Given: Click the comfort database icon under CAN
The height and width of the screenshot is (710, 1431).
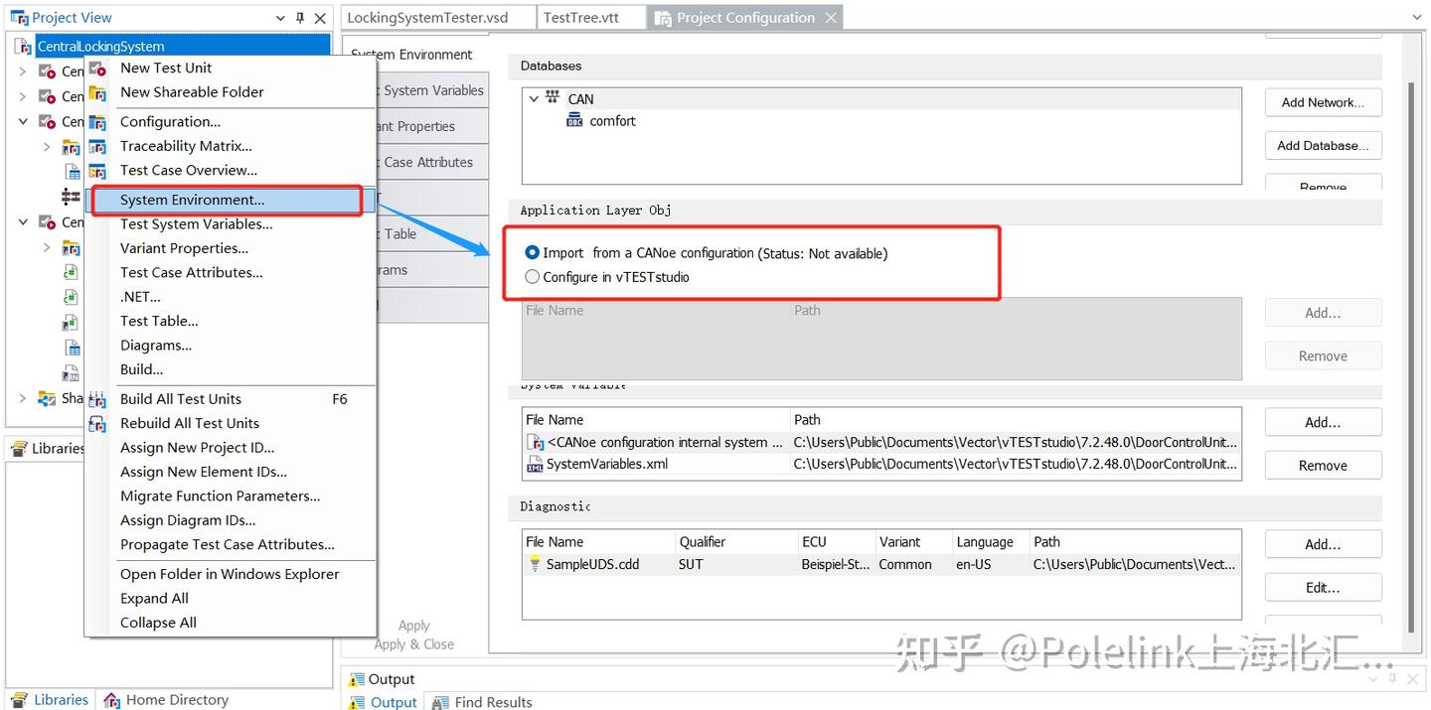Looking at the screenshot, I should tap(576, 120).
